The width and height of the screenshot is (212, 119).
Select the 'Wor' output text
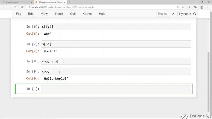(47, 34)
